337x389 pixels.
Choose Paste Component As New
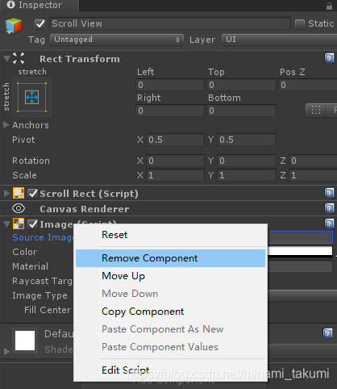(x=170, y=329)
